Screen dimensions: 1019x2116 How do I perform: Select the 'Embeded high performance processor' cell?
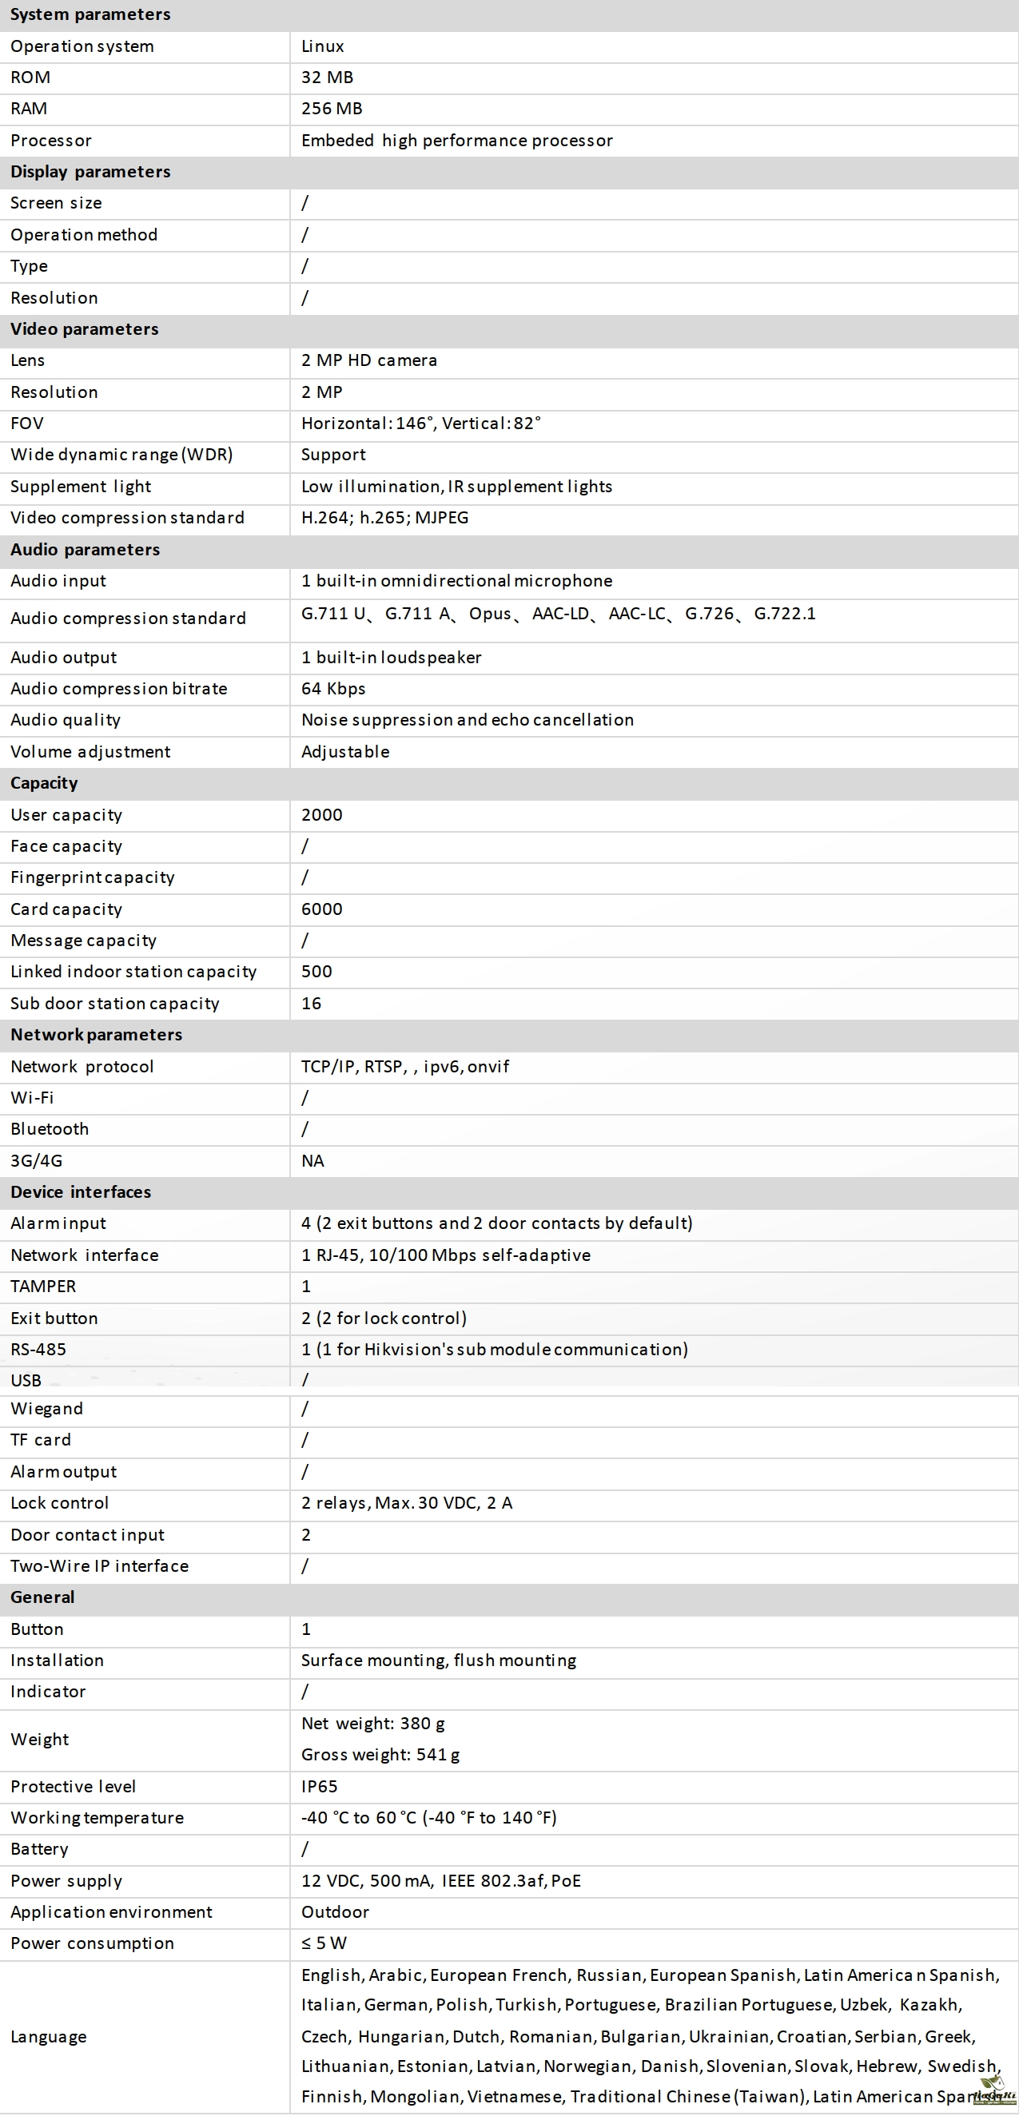click(457, 141)
